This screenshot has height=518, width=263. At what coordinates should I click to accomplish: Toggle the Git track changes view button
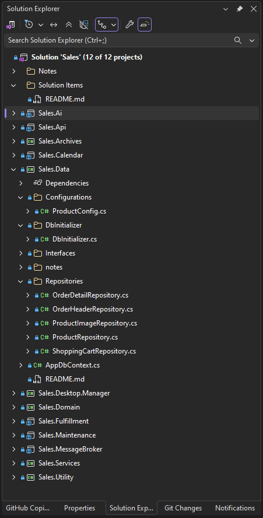[x=107, y=24]
